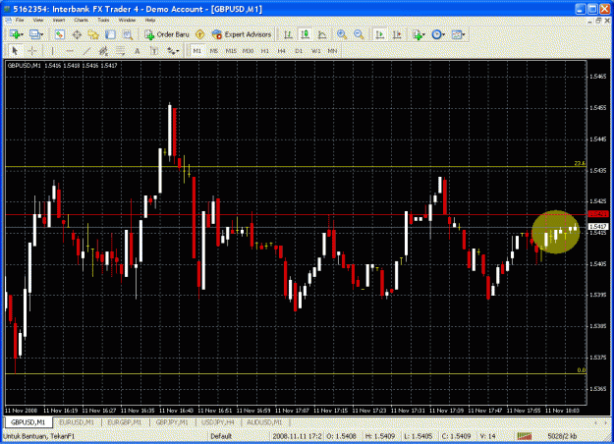This screenshot has width=614, height=444.
Task: Switch to the line chart display
Action: click(x=322, y=34)
